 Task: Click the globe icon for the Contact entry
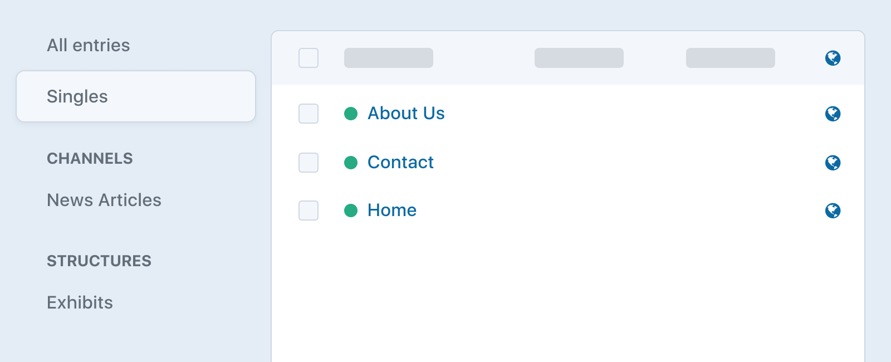(x=833, y=163)
